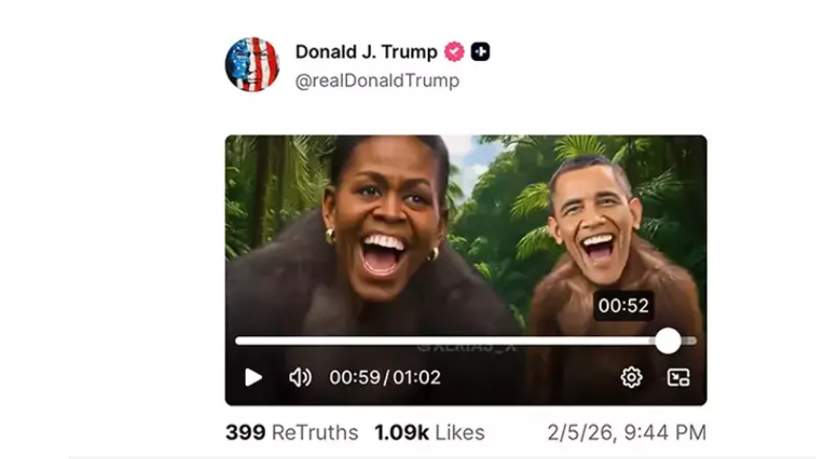Image resolution: width=816 pixels, height=459 pixels.
Task: Click the 01:02 total duration label
Action: click(x=416, y=377)
